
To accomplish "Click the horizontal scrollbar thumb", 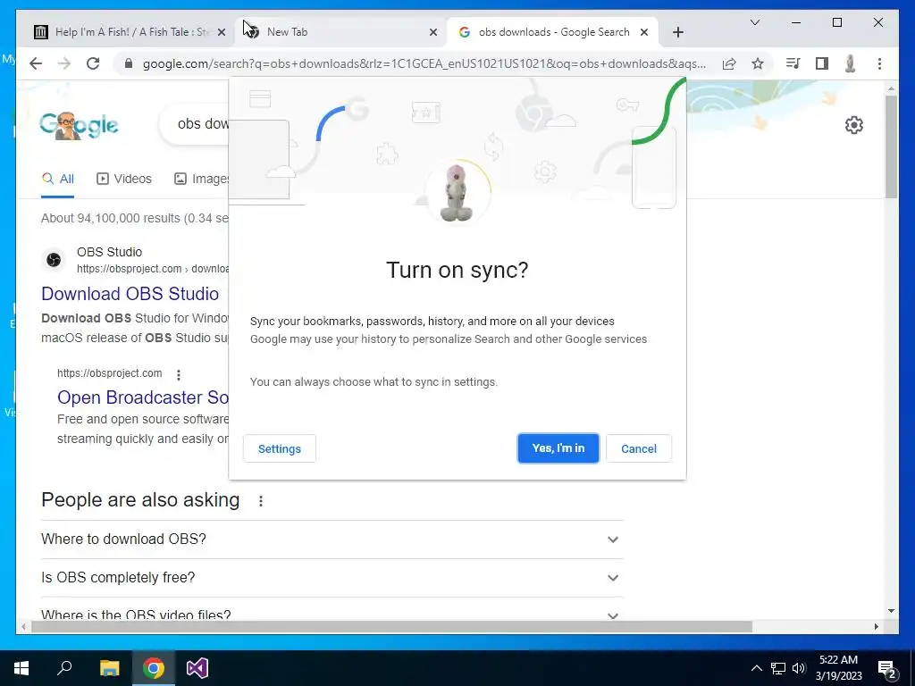I will (391, 626).
